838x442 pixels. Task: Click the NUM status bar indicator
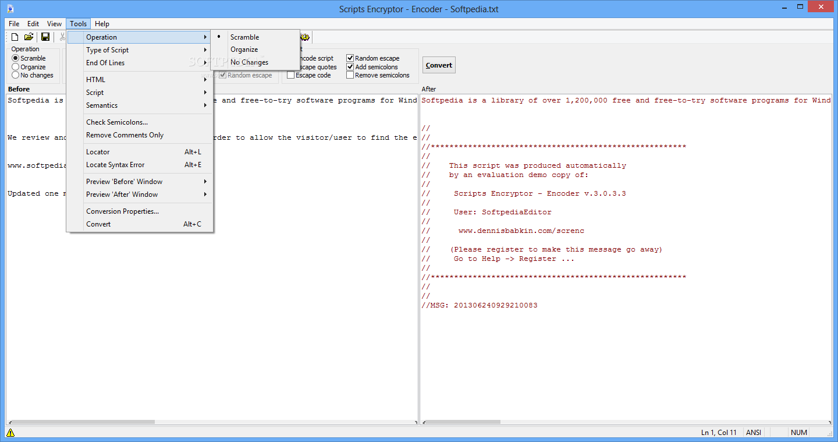coord(798,433)
